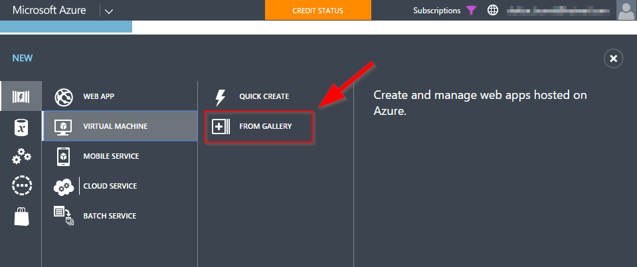Click the Virtual Machine monitor icon
637x267 pixels.
[63, 127]
